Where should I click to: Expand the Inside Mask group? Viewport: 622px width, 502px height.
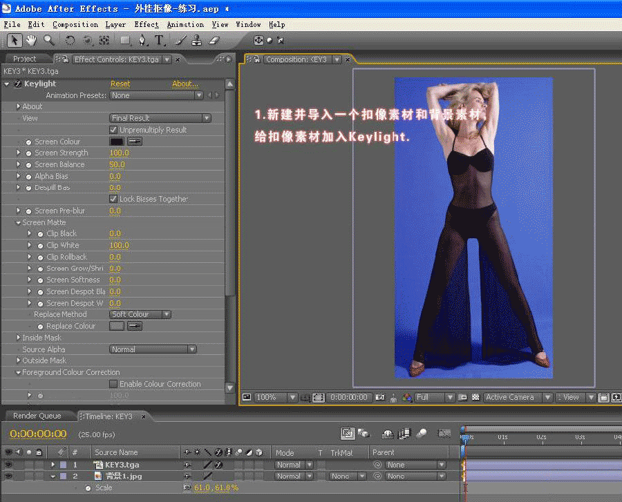pos(18,338)
